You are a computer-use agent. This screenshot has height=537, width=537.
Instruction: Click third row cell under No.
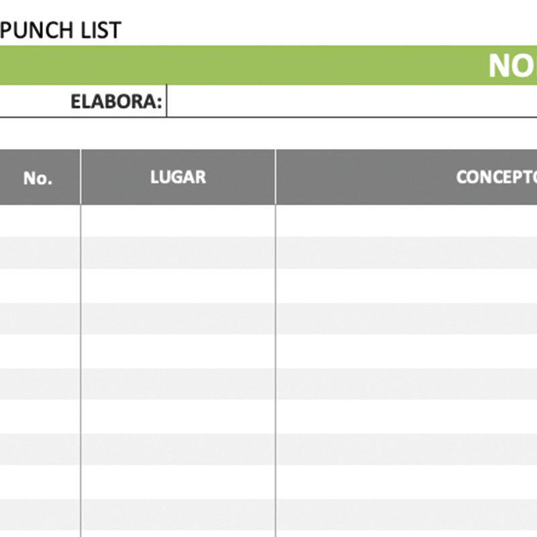click(x=40, y=286)
